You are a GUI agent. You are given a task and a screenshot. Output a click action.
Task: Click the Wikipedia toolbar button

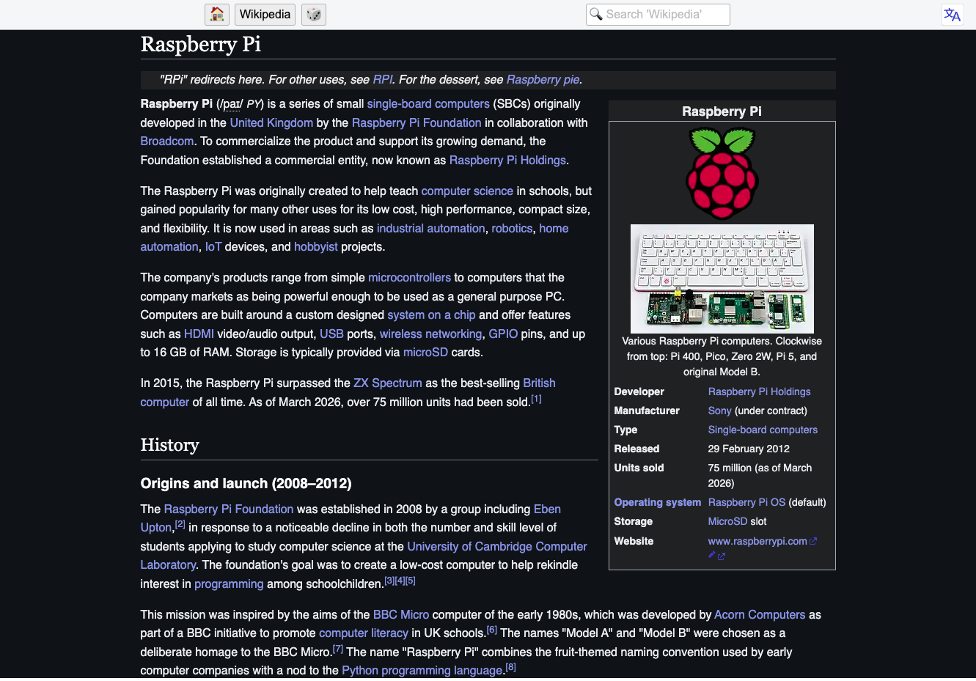[x=265, y=15]
